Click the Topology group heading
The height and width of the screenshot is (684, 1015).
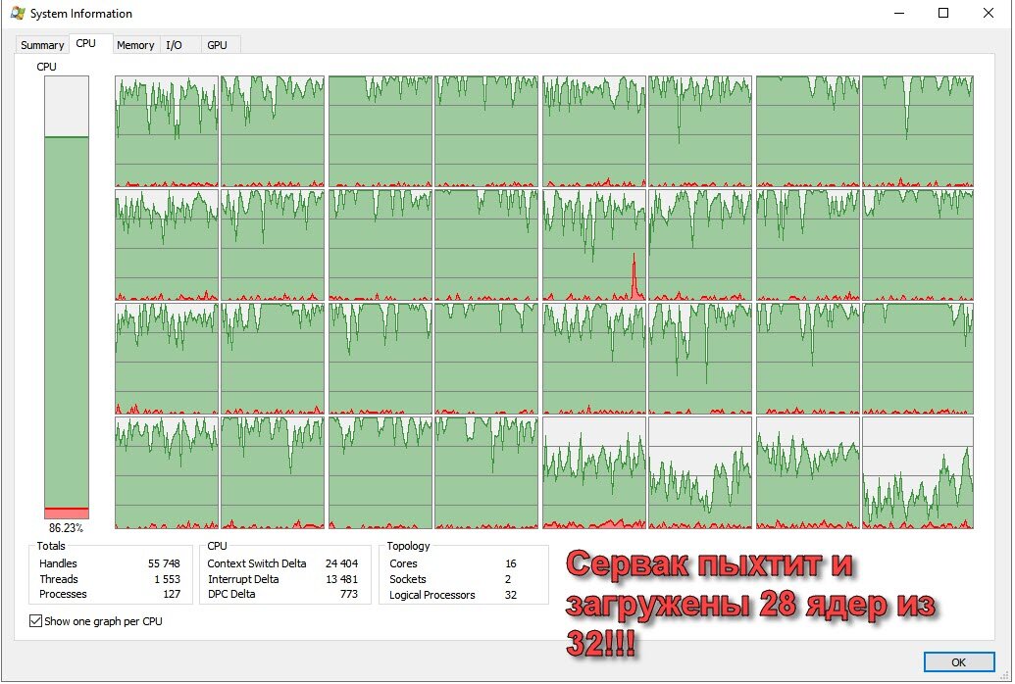[x=409, y=546]
